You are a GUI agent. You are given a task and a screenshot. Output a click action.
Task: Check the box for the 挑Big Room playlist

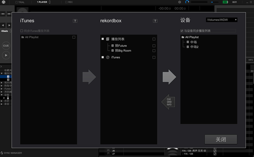click(154, 50)
